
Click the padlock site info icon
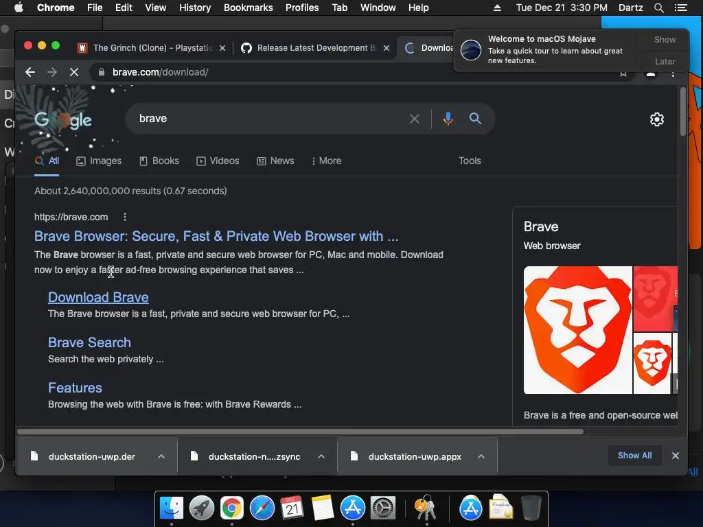(102, 72)
